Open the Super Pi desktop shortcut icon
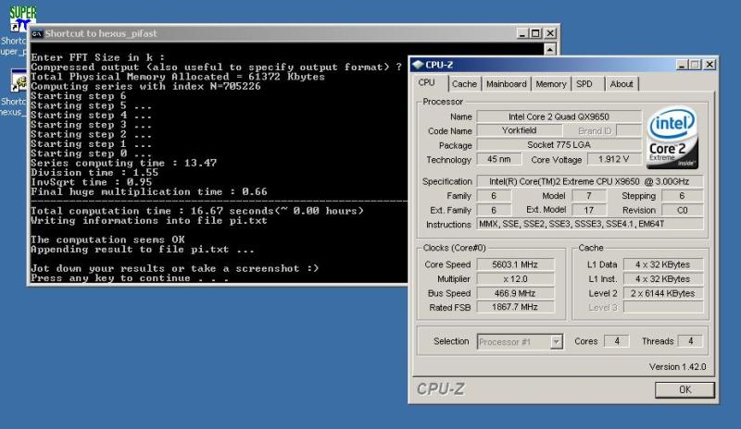 point(22,18)
